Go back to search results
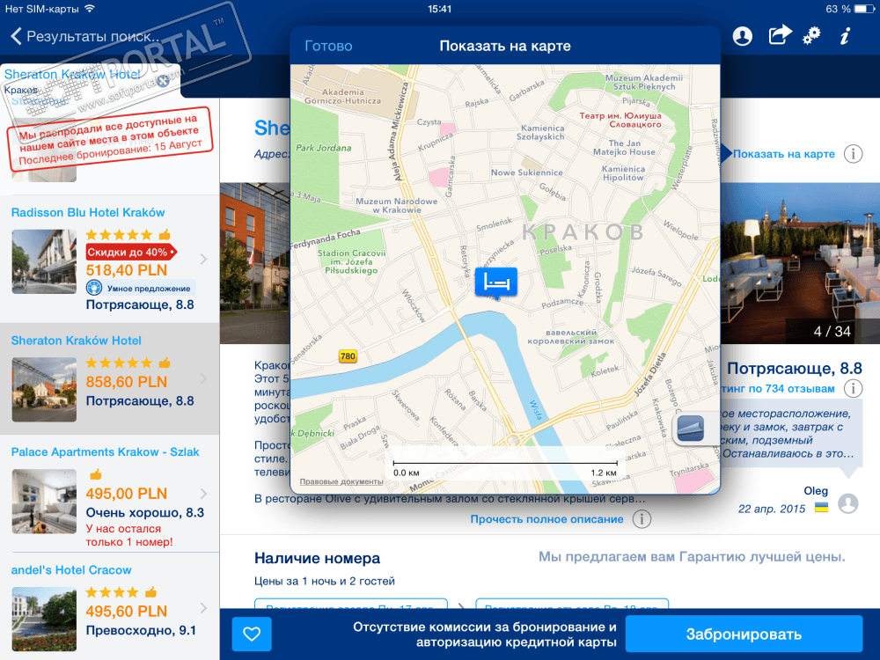The height and width of the screenshot is (660, 880). click(x=84, y=36)
